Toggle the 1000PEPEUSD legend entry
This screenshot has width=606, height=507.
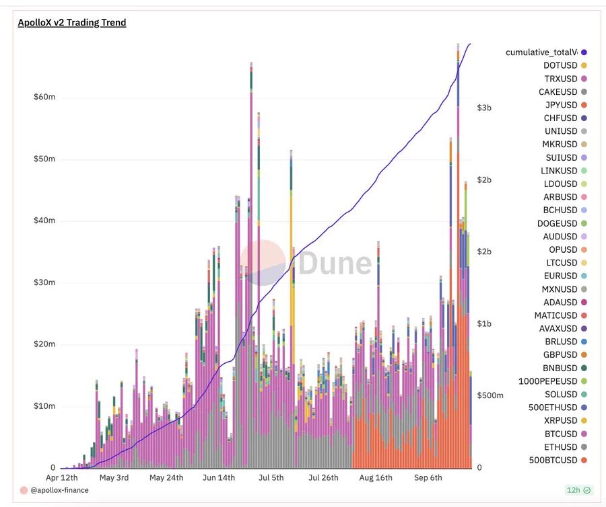[550, 381]
